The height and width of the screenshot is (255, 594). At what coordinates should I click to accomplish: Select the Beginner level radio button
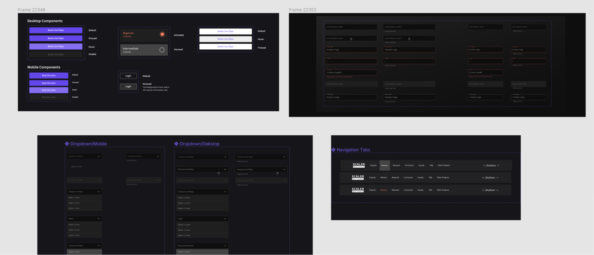point(162,34)
